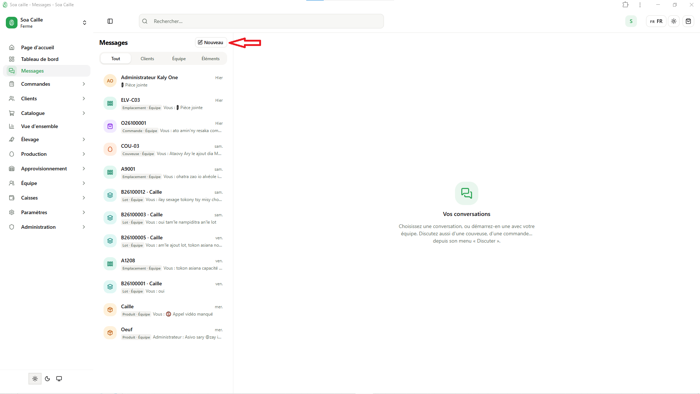Switch to the Équipe messages tab

(x=179, y=59)
